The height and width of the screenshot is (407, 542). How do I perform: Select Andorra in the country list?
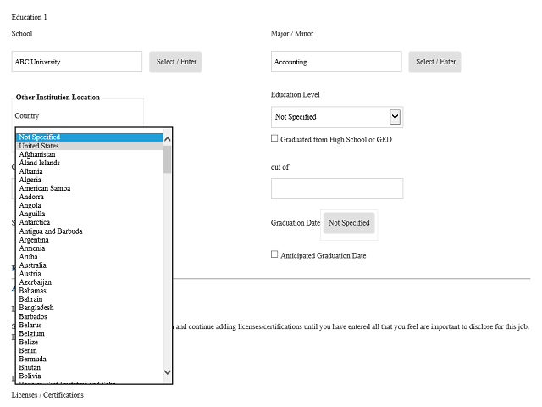click(x=90, y=197)
